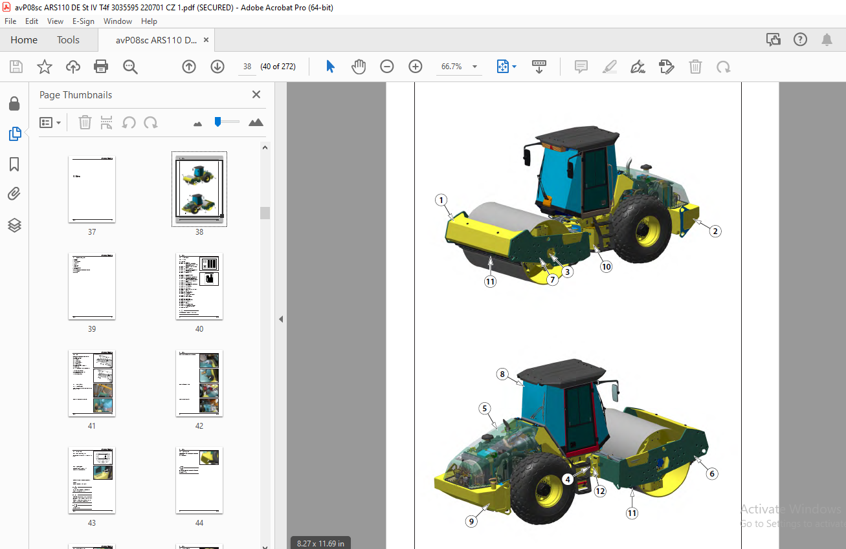Open the Window menu
The height and width of the screenshot is (549, 846).
point(118,21)
